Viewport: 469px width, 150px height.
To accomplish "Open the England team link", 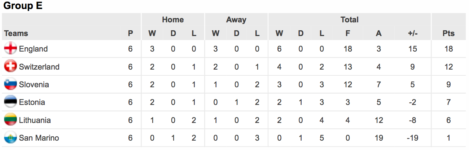I will pos(33,49).
